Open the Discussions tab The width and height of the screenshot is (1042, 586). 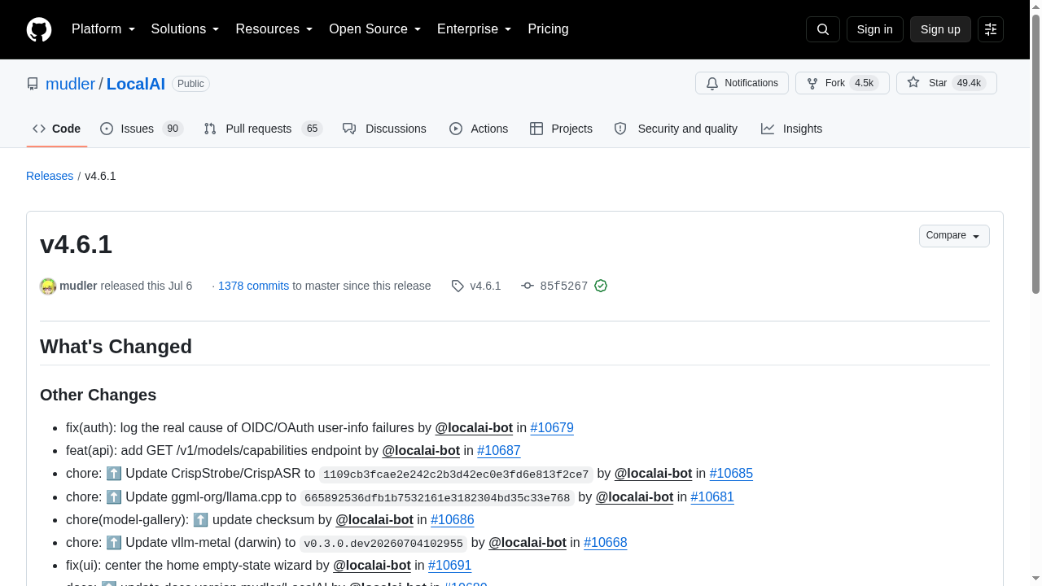point(384,129)
